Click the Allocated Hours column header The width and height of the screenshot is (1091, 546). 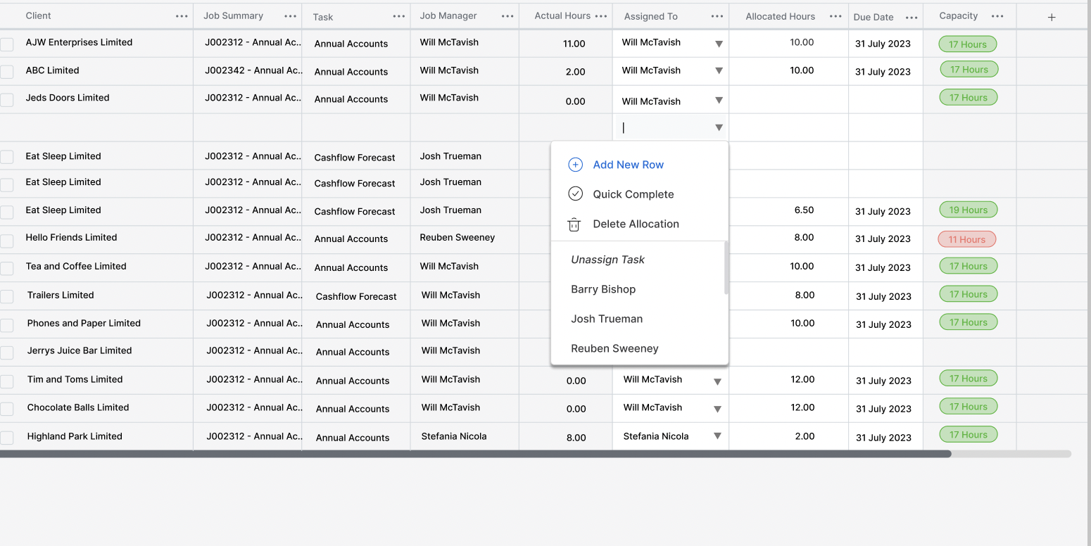[780, 16]
